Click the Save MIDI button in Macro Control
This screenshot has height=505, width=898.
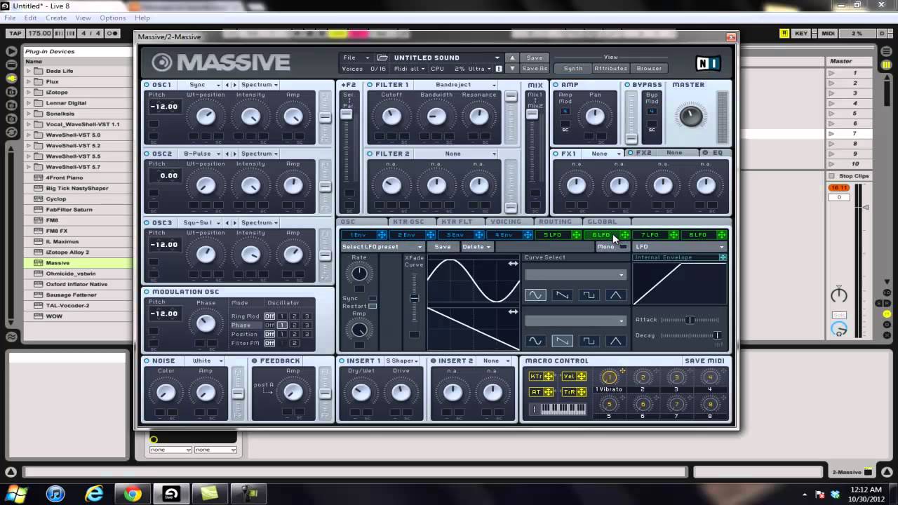pos(704,361)
